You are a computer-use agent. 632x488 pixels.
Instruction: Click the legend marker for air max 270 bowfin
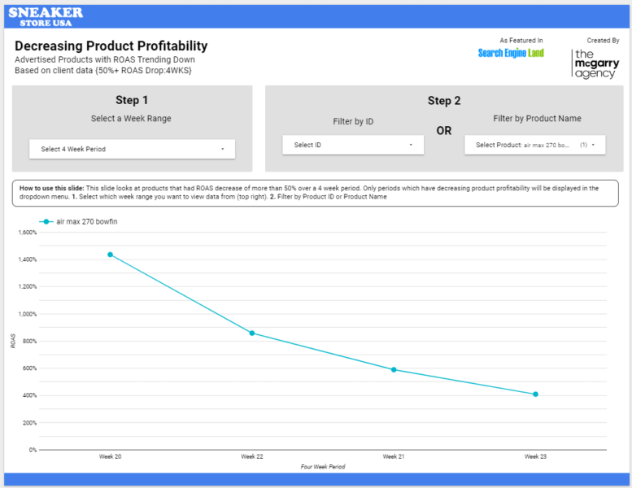(47, 221)
